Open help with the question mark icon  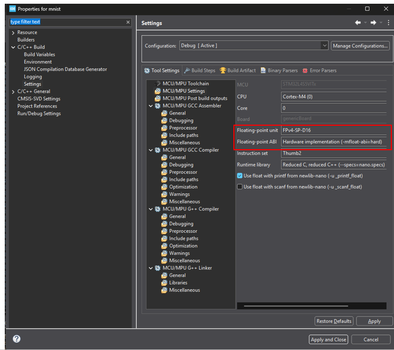[16, 339]
